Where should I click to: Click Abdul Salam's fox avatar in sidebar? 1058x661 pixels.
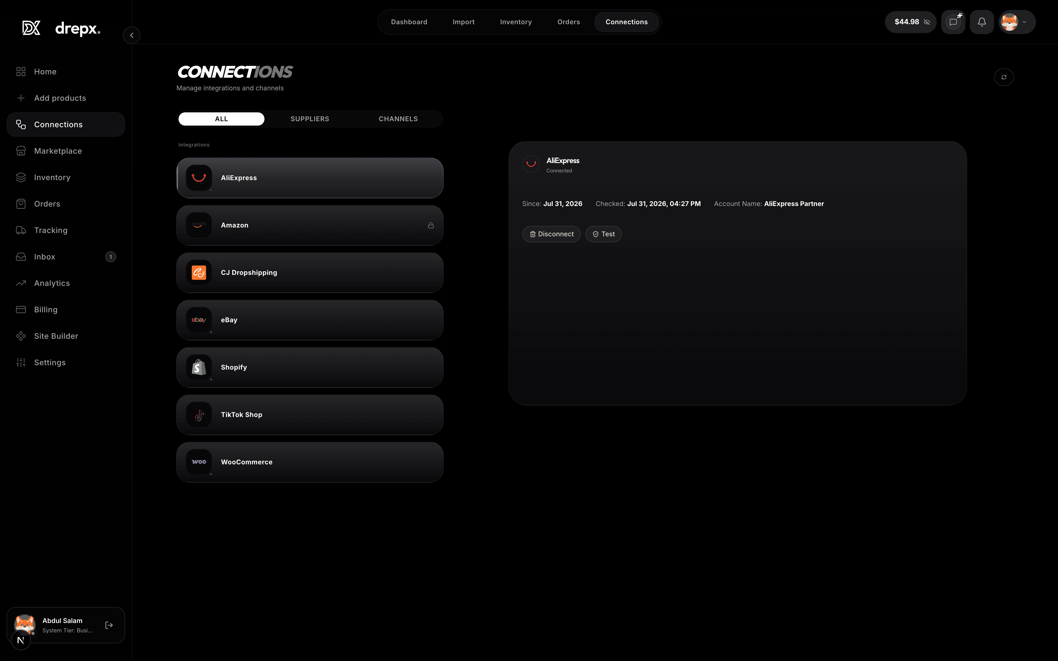point(25,624)
